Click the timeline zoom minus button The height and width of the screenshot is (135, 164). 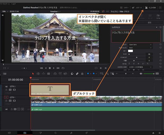pyautogui.click(x=117, y=74)
